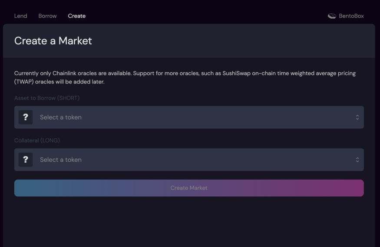Click empty panel area below Create Market button

coord(189,222)
